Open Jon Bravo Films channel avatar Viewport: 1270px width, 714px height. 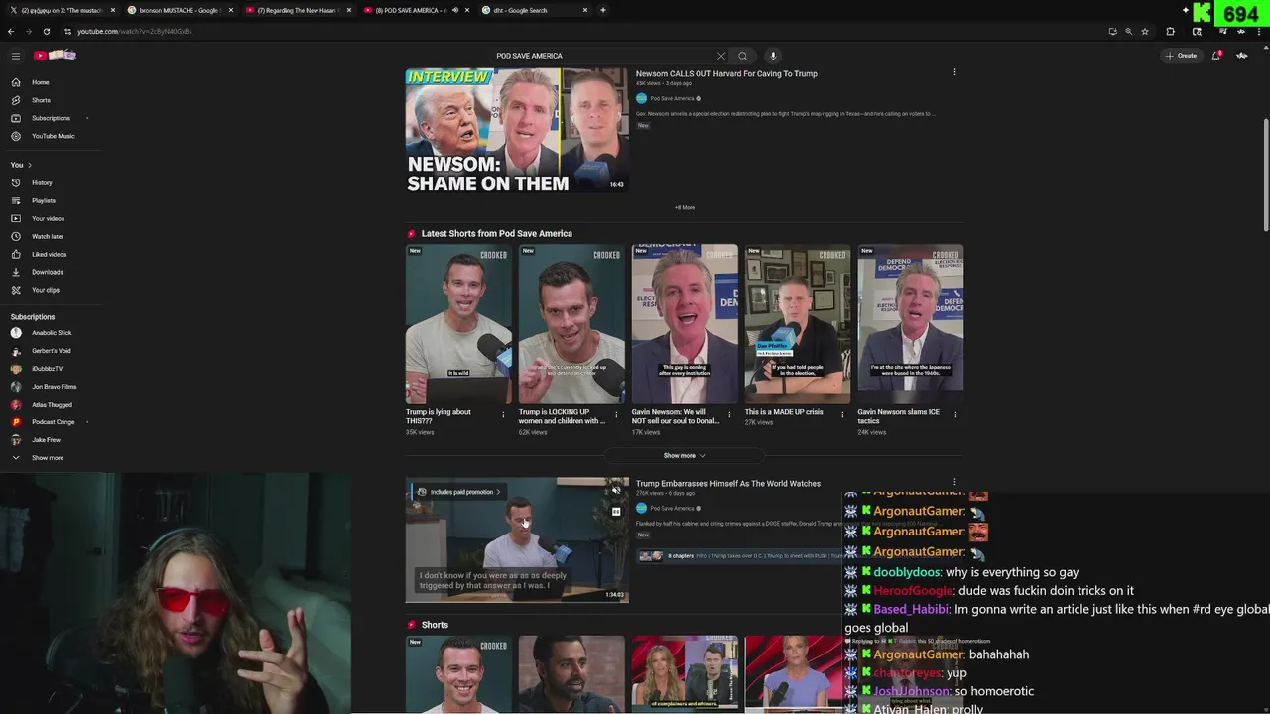pos(16,387)
